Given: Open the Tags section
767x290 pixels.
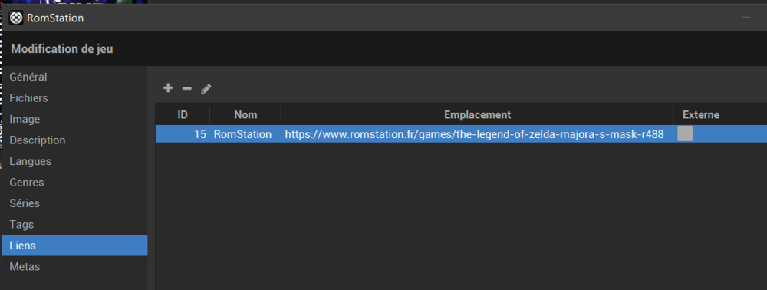Looking at the screenshot, I should pos(74,225).
